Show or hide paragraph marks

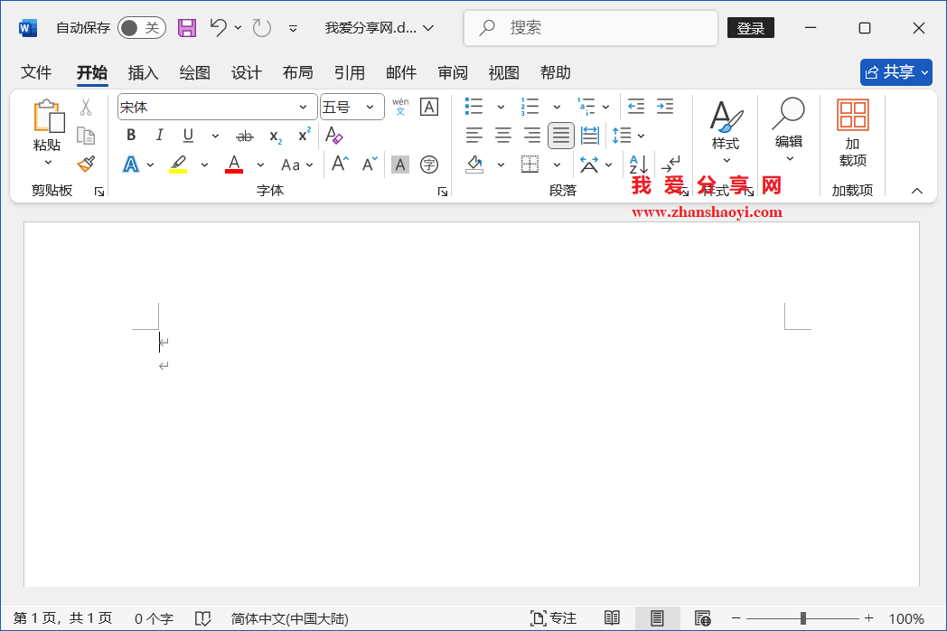(x=670, y=164)
